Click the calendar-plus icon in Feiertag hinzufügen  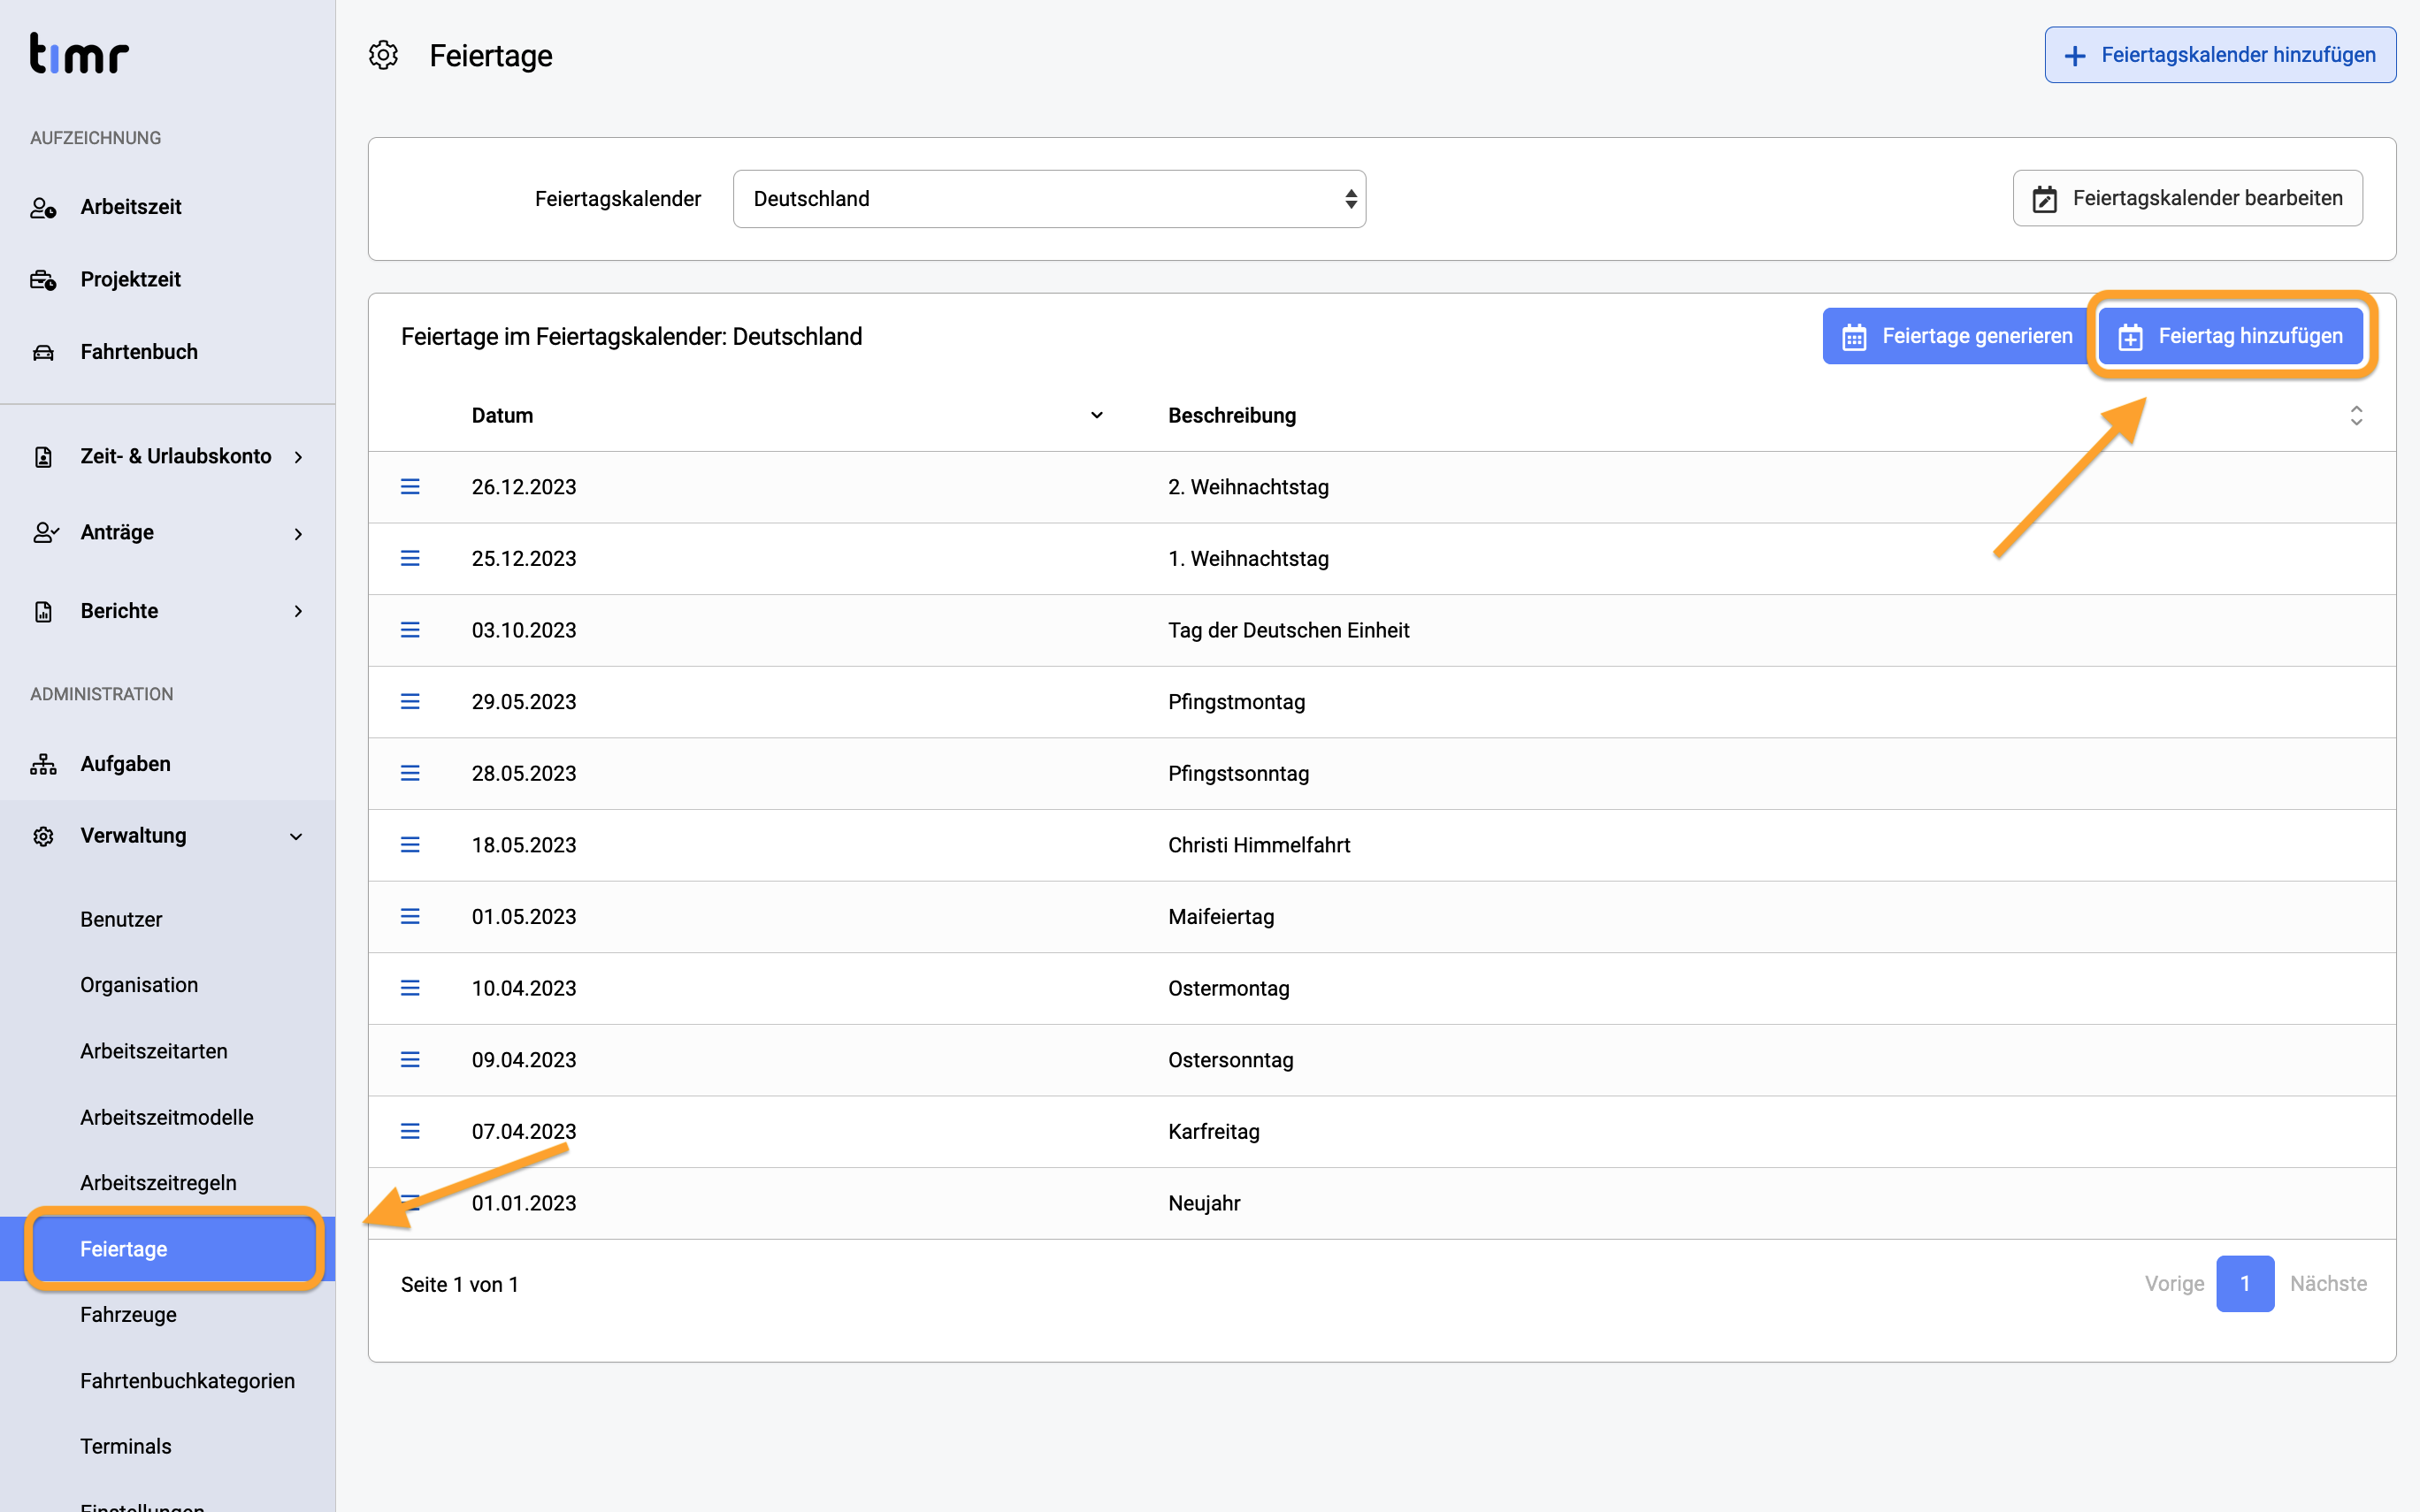[x=2131, y=337]
